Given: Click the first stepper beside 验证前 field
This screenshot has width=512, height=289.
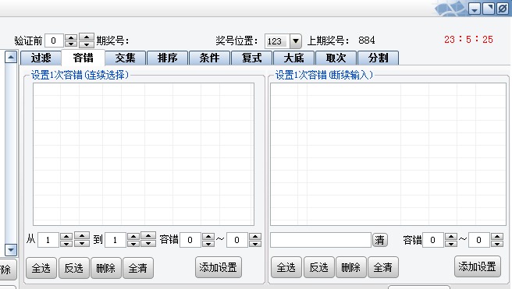Looking at the screenshot, I should click(x=71, y=41).
